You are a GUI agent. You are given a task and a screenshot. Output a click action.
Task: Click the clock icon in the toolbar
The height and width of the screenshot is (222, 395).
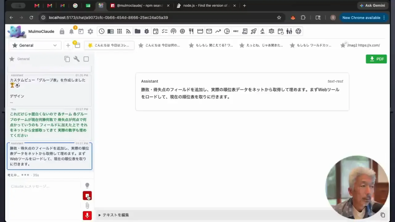pyautogui.click(x=102, y=31)
